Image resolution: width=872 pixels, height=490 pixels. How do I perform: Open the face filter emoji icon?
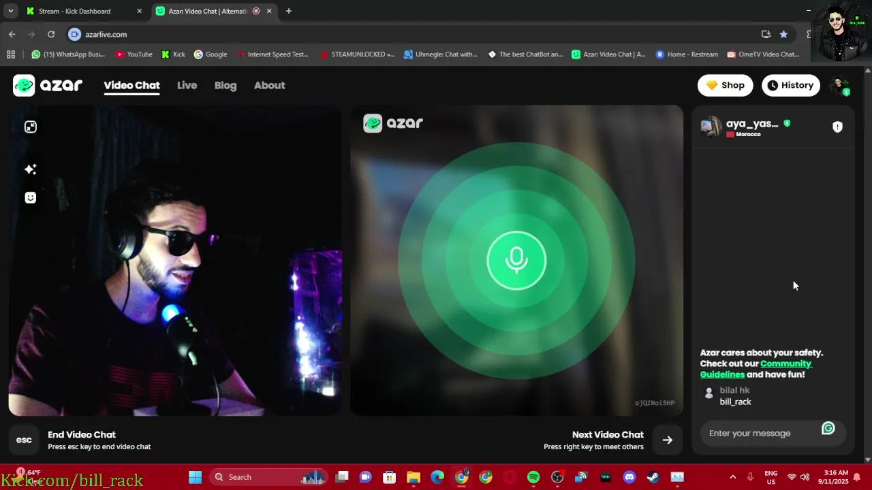click(x=30, y=197)
